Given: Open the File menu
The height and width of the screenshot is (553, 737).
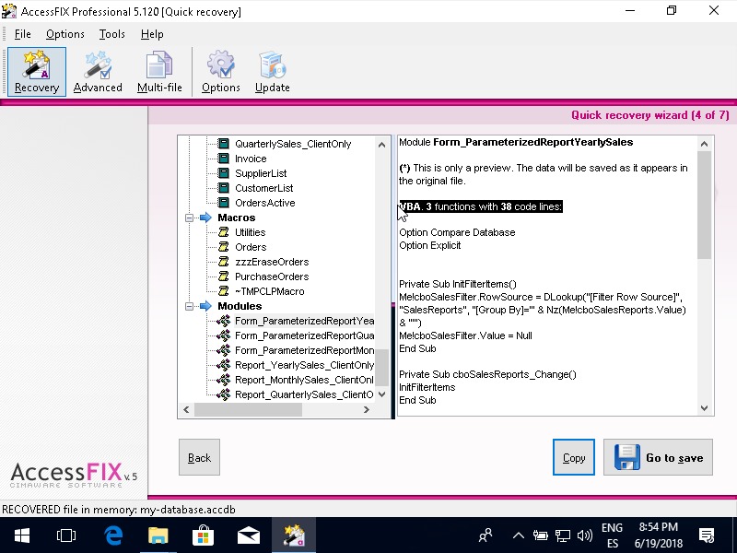Looking at the screenshot, I should (22, 34).
